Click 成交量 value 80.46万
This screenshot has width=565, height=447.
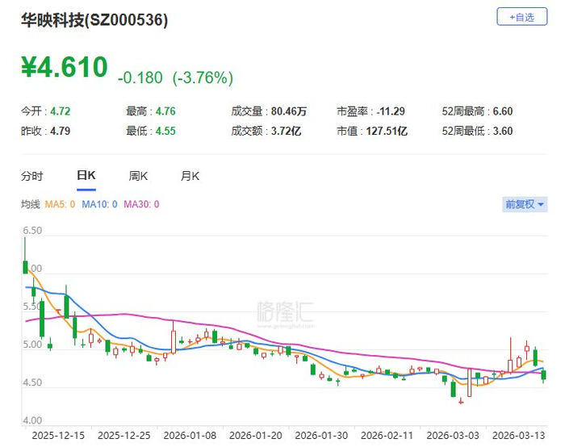tap(289, 111)
